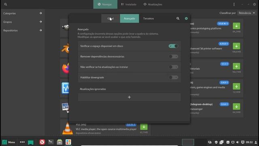Screen dimensions: 259x146
Task: Open the clipboard windows tray icon
Action: [x=221, y=142]
